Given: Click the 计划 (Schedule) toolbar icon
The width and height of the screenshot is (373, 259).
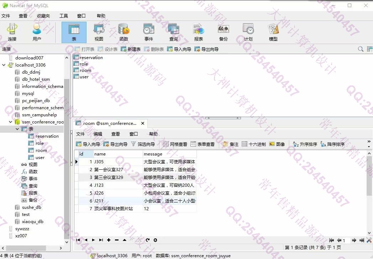Looking at the screenshot, I should (x=248, y=32).
